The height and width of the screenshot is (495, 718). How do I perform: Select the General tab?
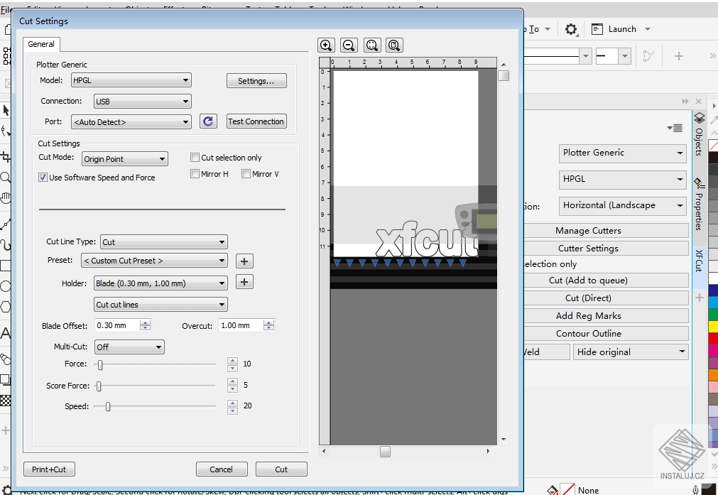(41, 45)
